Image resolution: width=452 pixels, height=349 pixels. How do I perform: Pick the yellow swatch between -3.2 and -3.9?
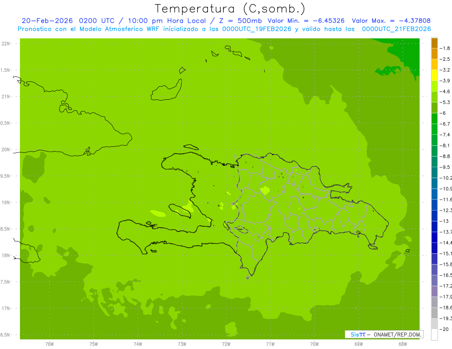point(434,75)
